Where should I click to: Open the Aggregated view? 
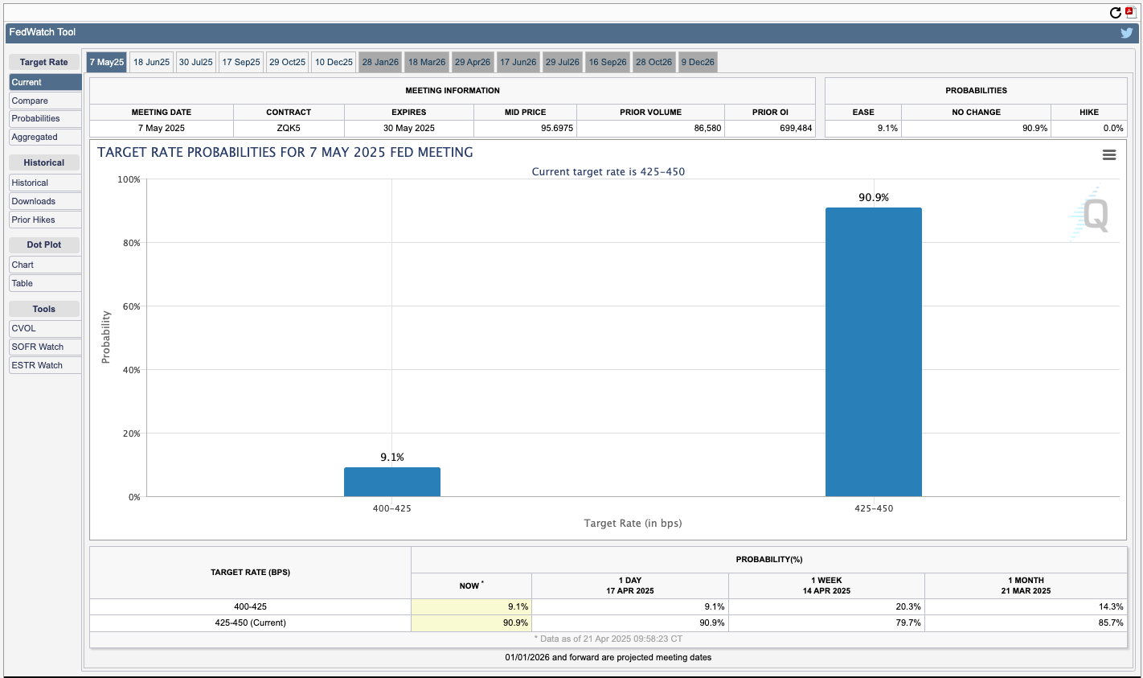(x=45, y=137)
